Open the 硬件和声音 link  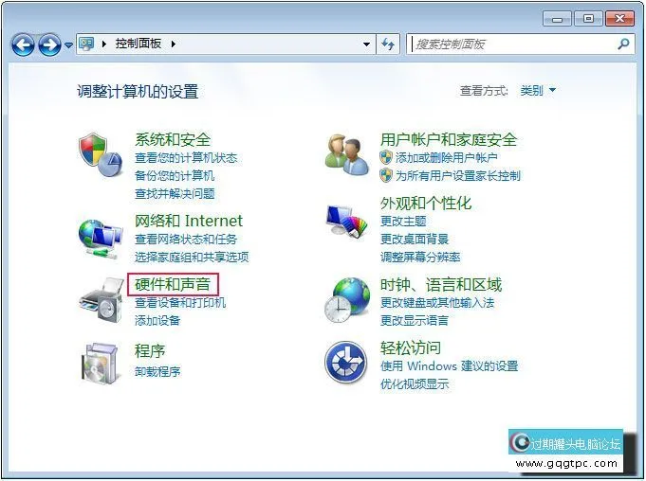(x=173, y=284)
